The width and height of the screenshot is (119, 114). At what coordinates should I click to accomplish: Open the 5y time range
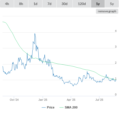[x=112, y=4]
